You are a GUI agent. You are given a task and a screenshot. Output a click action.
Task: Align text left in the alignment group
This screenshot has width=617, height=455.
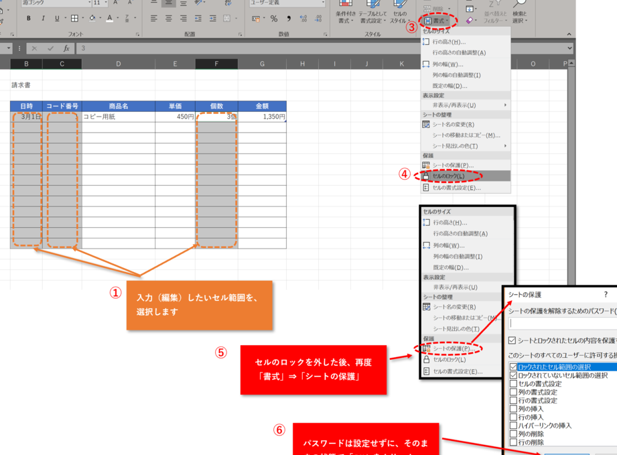click(154, 18)
